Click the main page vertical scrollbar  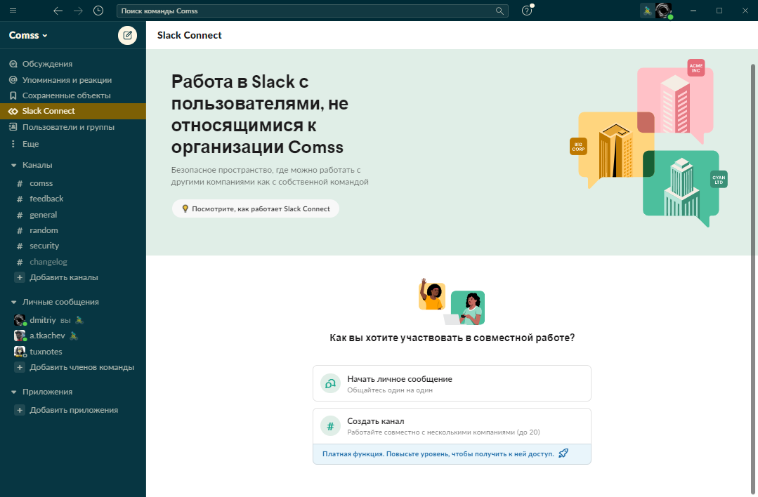pyautogui.click(x=752, y=280)
